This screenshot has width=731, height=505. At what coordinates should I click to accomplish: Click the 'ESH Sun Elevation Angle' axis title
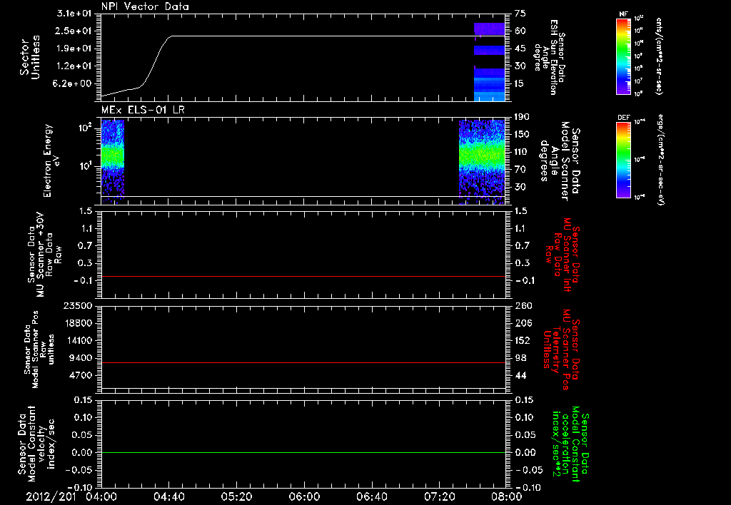548,57
